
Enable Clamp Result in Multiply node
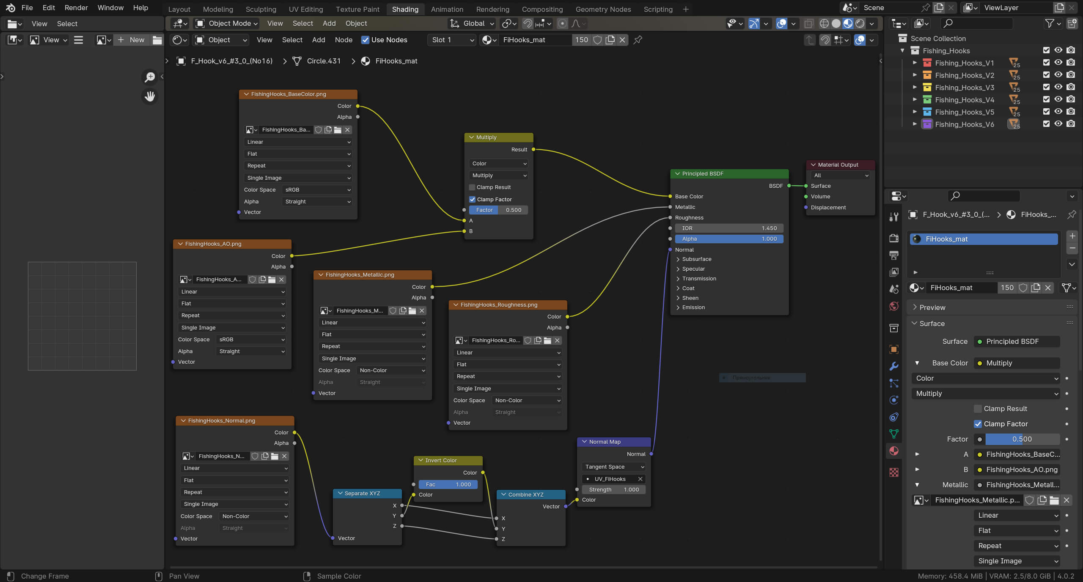click(x=472, y=187)
